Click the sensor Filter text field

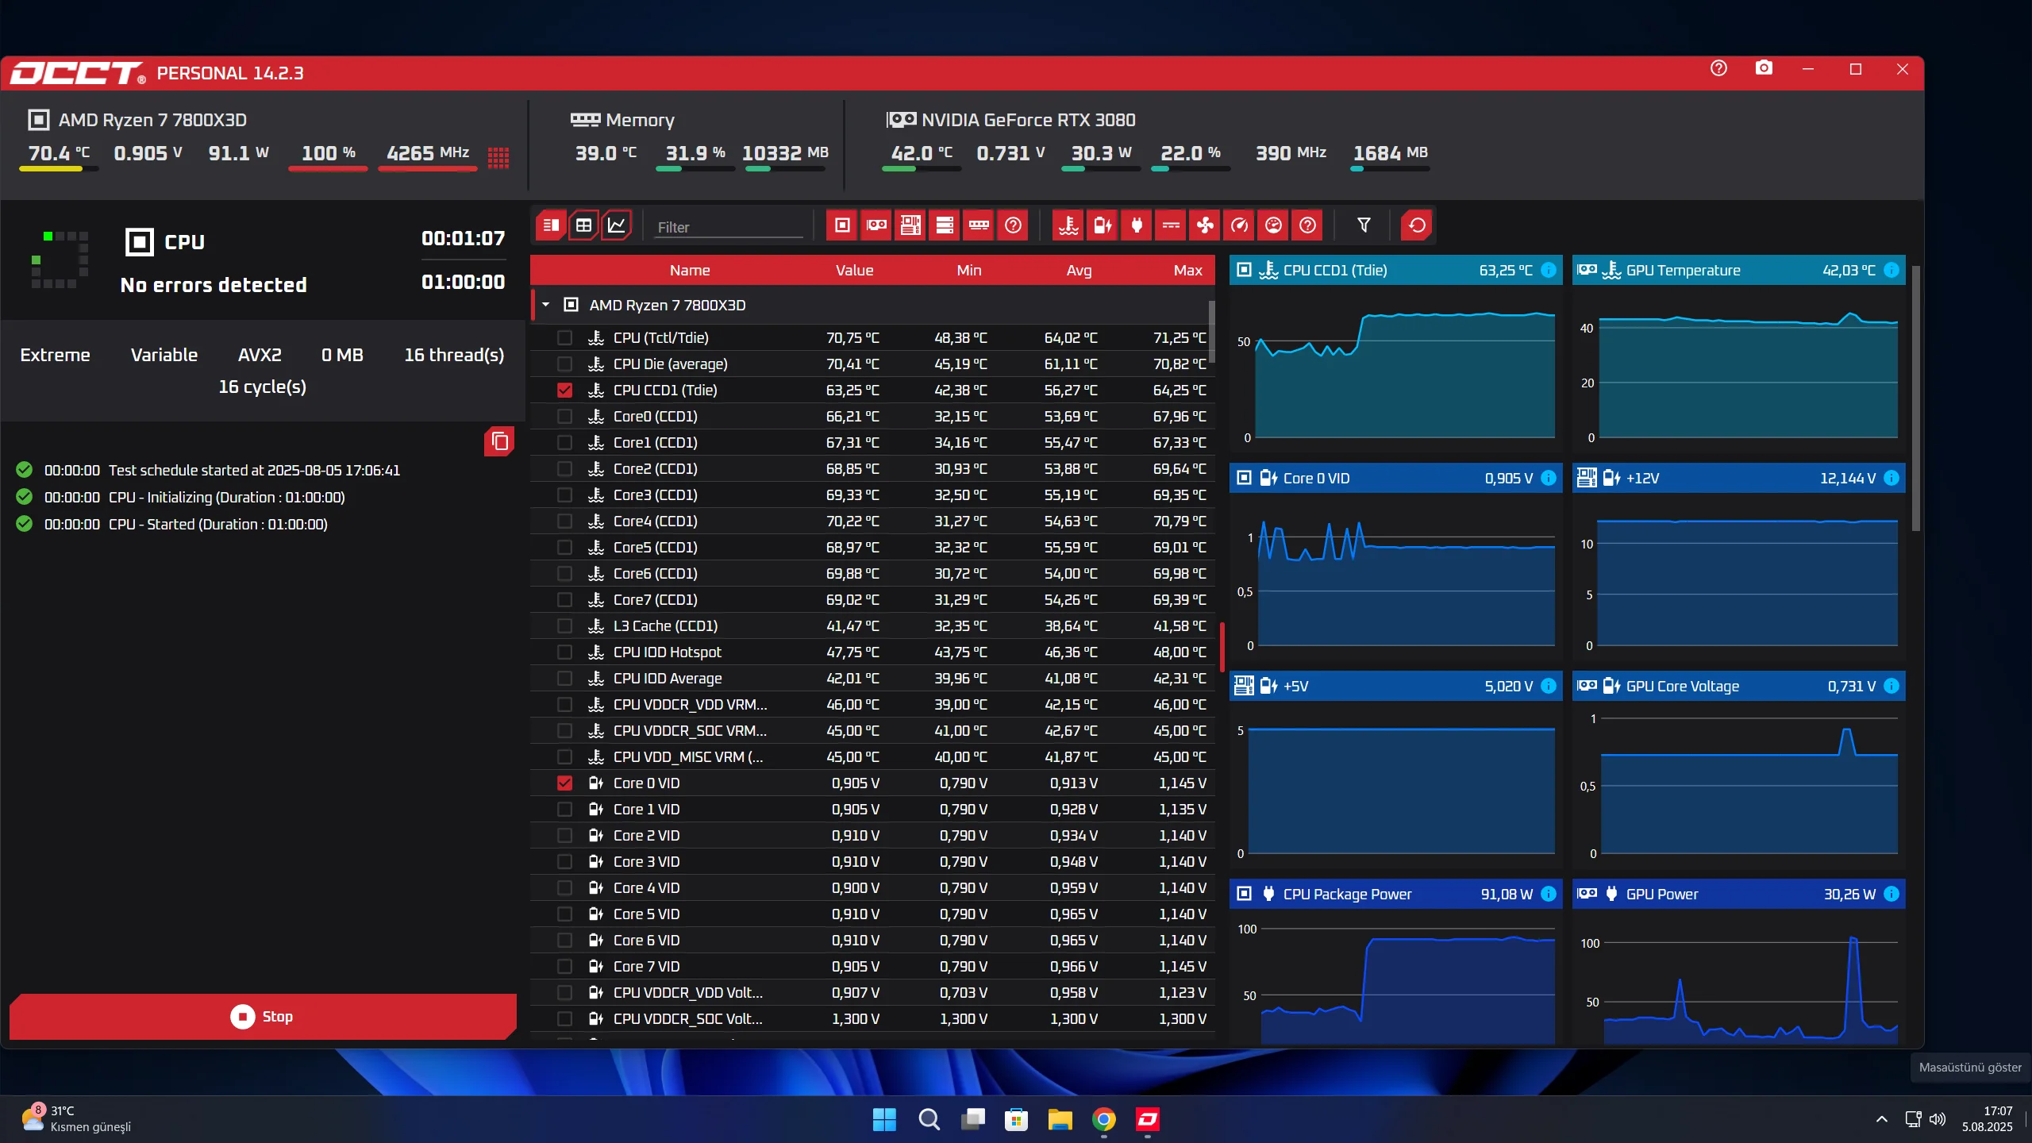[729, 228]
